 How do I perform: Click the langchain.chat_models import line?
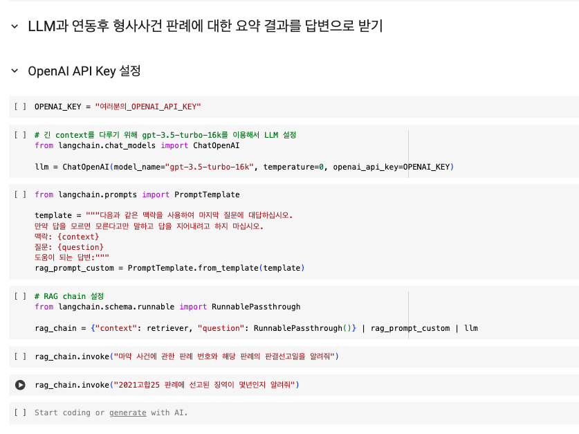tap(137, 145)
